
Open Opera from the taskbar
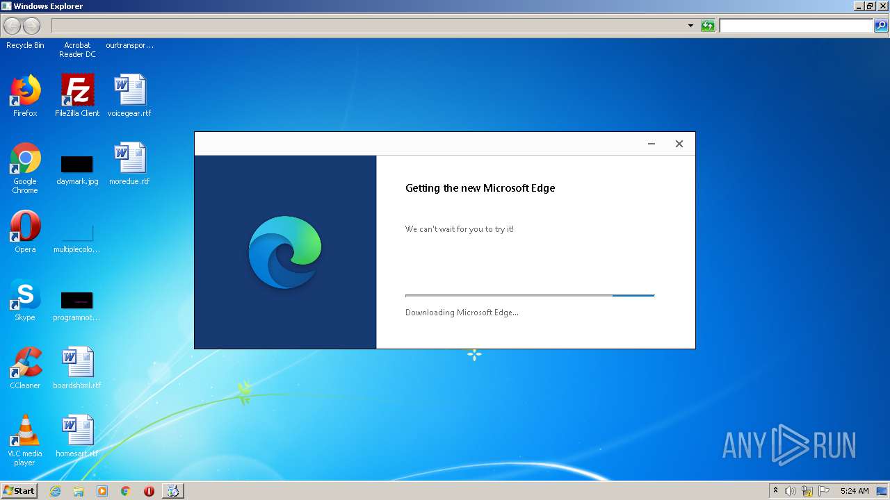click(x=149, y=491)
